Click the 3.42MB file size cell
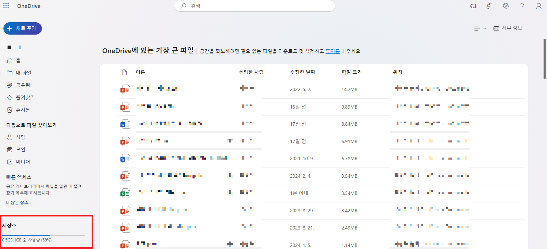The width and height of the screenshot is (547, 249). 349,211
